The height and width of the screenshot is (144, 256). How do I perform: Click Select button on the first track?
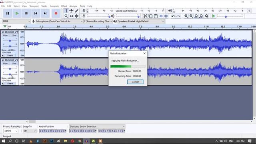(x=10, y=56)
